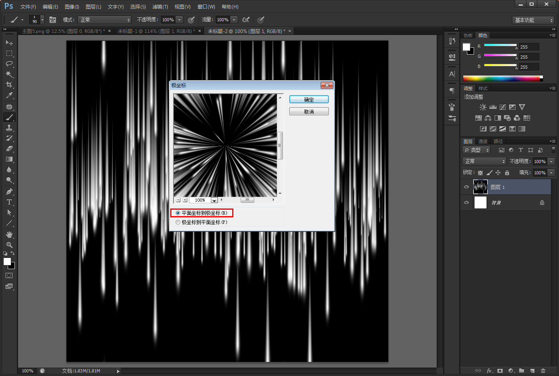This screenshot has height=376, width=559.
Task: Select the Dodge tool
Action: pyautogui.click(x=9, y=180)
